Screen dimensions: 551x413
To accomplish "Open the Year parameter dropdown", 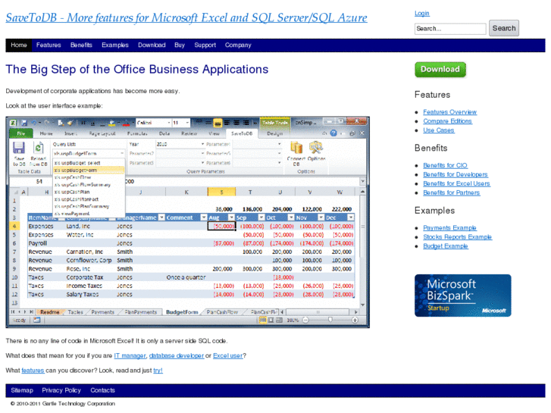I will tap(202, 144).
